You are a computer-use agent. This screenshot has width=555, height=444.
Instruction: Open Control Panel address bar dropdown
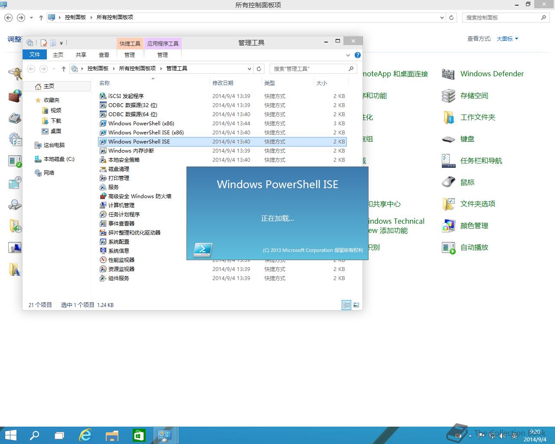click(x=442, y=18)
